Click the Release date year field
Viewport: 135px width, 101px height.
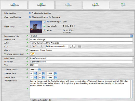click(x=50, y=73)
